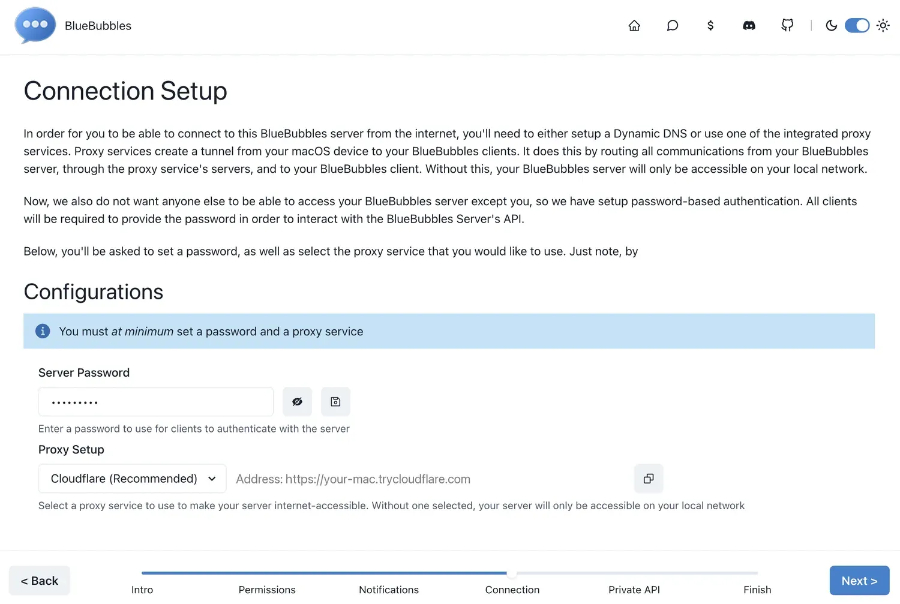Jump to the Finish step
This screenshot has width=900, height=604.
757,590
